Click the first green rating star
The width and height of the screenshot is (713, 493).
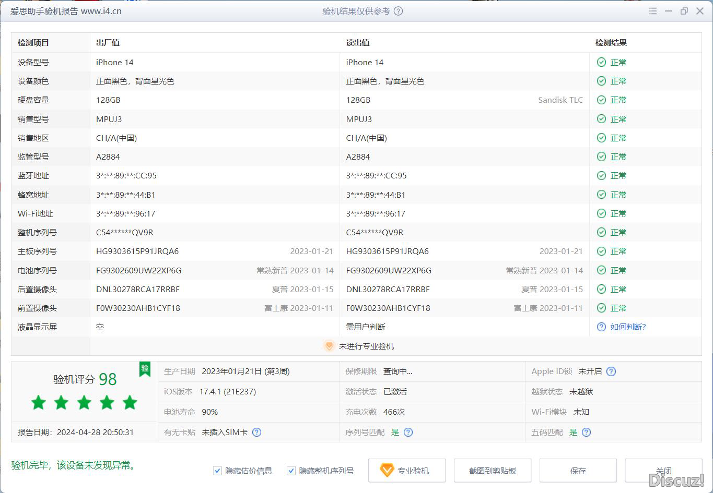(x=38, y=402)
